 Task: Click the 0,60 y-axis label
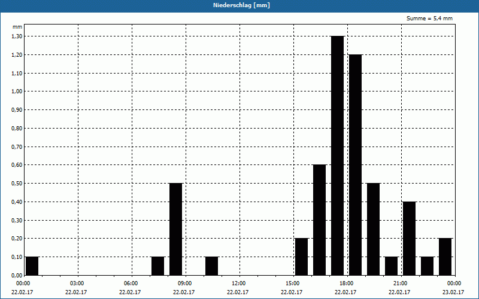pos(17,165)
